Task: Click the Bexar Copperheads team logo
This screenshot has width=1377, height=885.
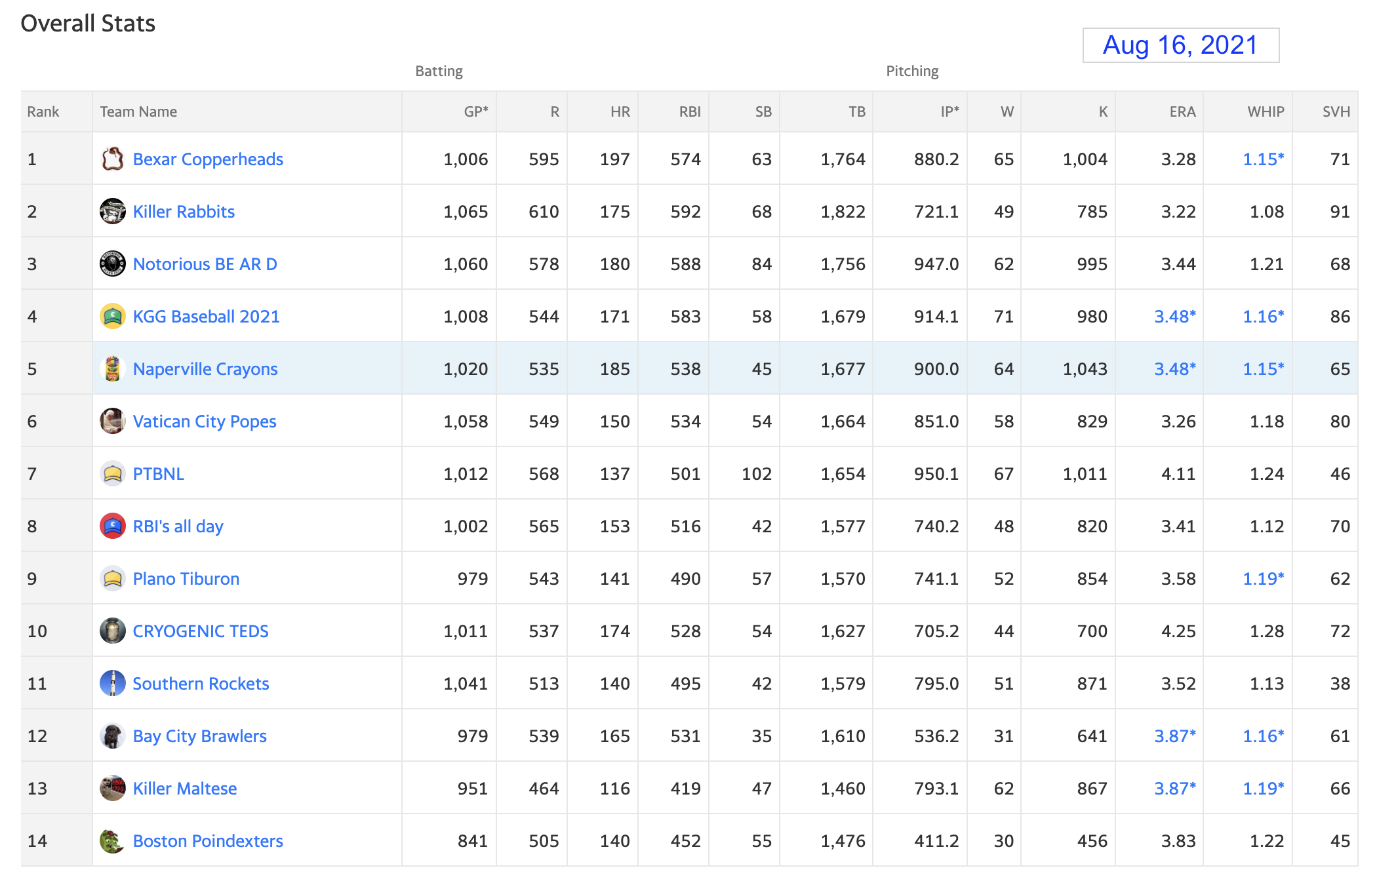Action: coord(113,159)
